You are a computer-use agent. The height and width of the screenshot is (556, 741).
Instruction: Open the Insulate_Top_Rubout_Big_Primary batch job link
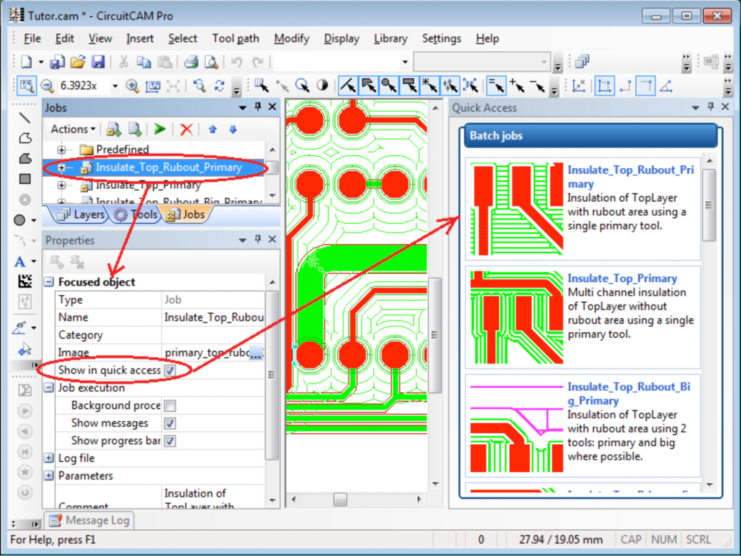628,393
